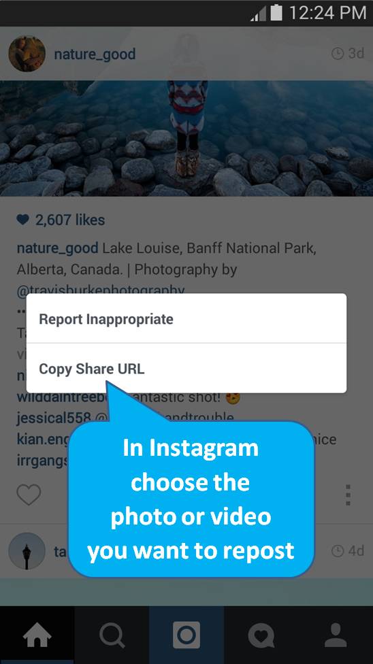The image size is (373, 664).
Task: Tap the 4d timestamp clock icon
Action: pyautogui.click(x=337, y=551)
